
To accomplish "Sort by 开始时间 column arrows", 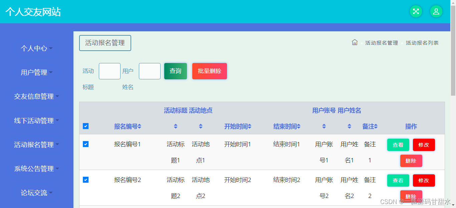I will tap(250, 126).
